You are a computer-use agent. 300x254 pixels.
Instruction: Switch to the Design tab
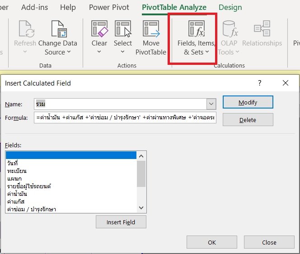[230, 8]
